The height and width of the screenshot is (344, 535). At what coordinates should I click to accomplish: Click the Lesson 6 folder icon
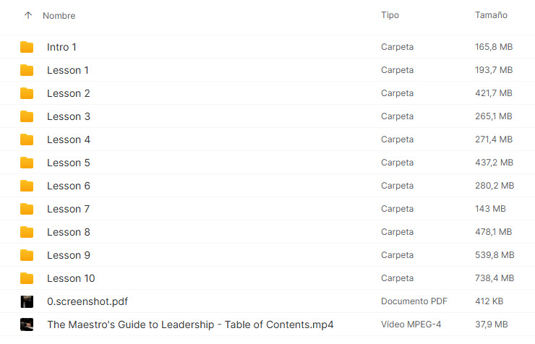27,186
